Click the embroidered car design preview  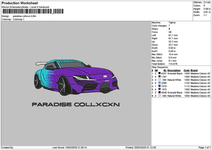click(x=77, y=77)
